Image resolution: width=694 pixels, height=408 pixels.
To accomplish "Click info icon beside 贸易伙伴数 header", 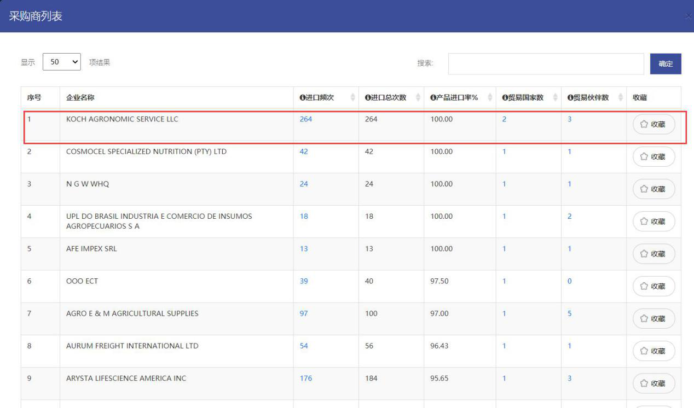I will coord(570,98).
